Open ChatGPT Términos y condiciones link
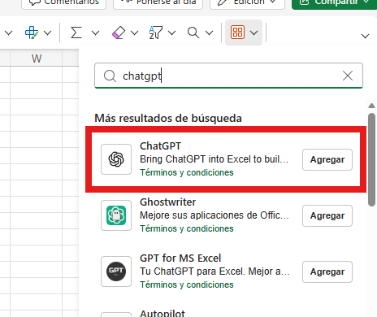Viewport: 377px width, 317px height. (x=187, y=172)
